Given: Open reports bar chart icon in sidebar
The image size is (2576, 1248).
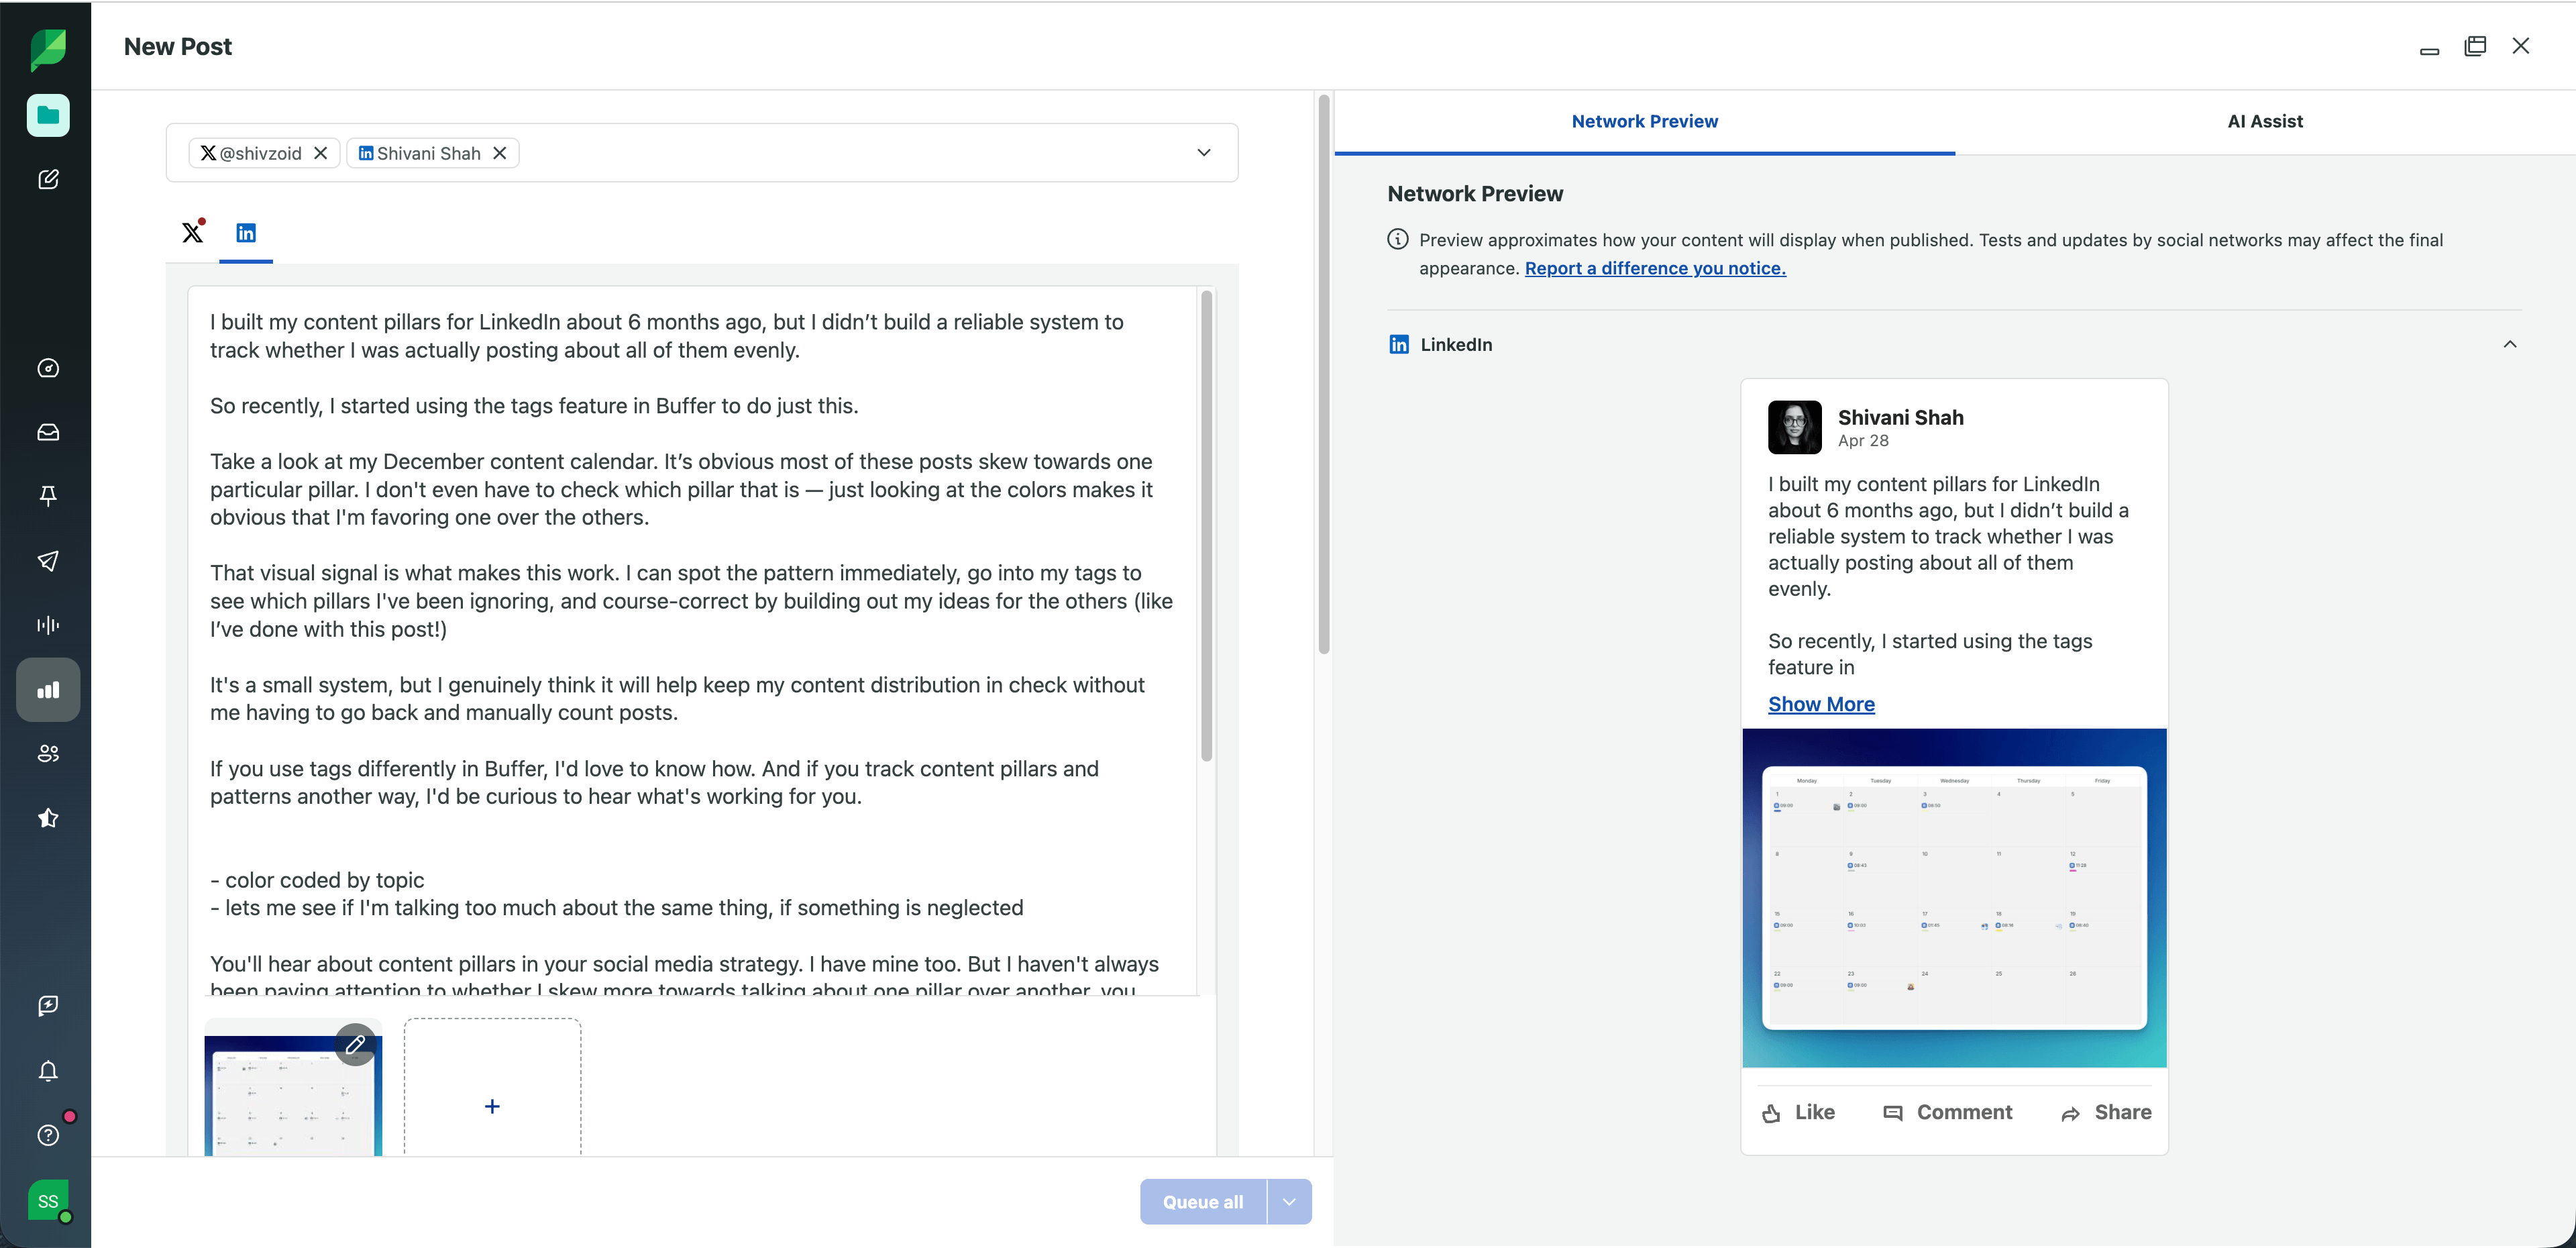Looking at the screenshot, I should 48,690.
